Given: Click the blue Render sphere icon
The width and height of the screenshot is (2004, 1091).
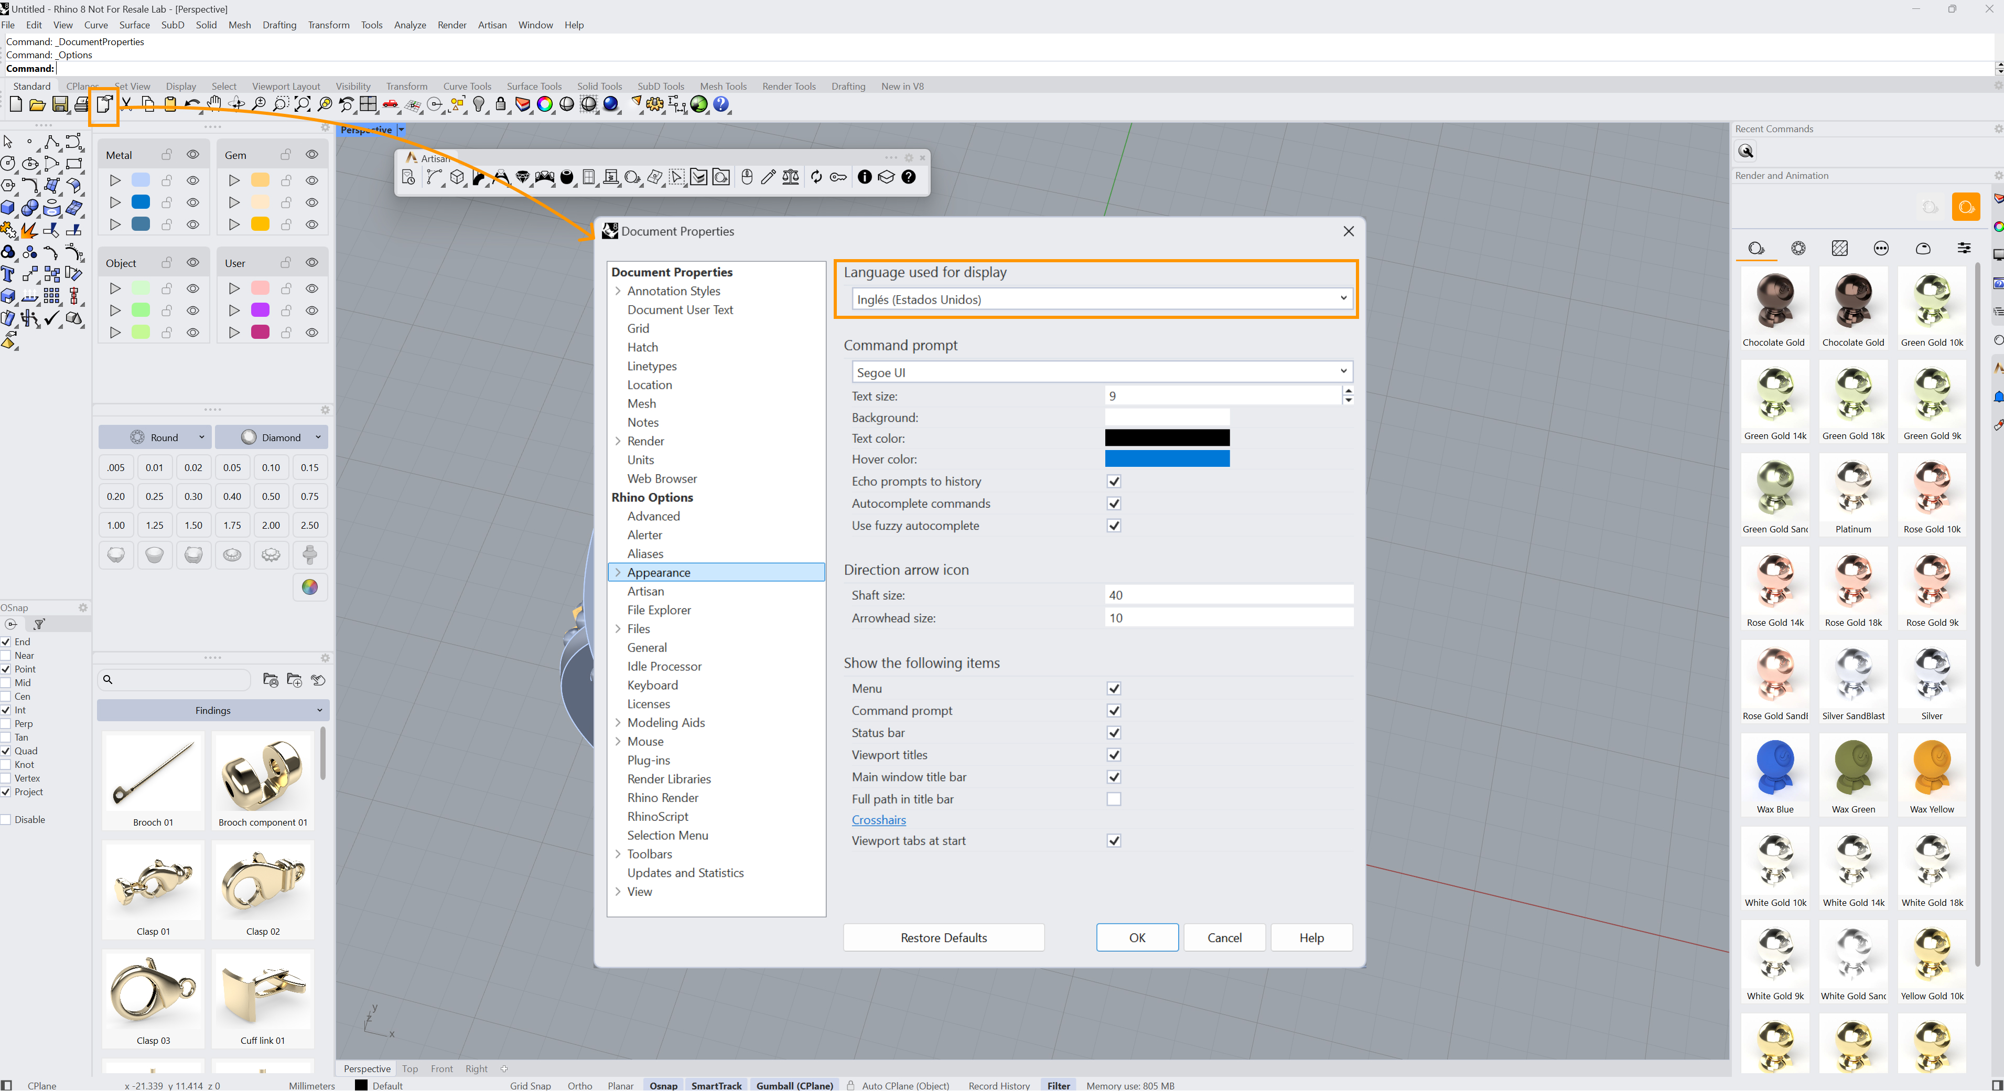Looking at the screenshot, I should [611, 104].
